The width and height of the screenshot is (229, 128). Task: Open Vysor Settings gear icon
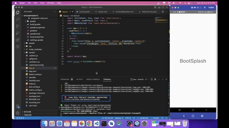(204, 7)
